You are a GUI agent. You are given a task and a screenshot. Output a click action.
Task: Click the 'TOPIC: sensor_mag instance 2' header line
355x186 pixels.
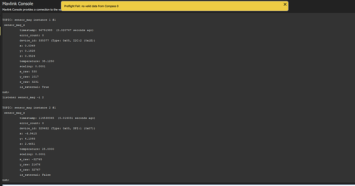tap(29, 108)
